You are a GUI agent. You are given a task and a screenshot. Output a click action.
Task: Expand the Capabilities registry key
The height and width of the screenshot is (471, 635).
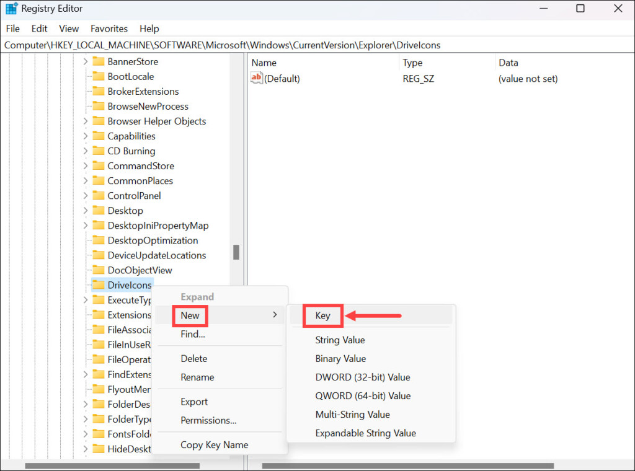coord(86,136)
